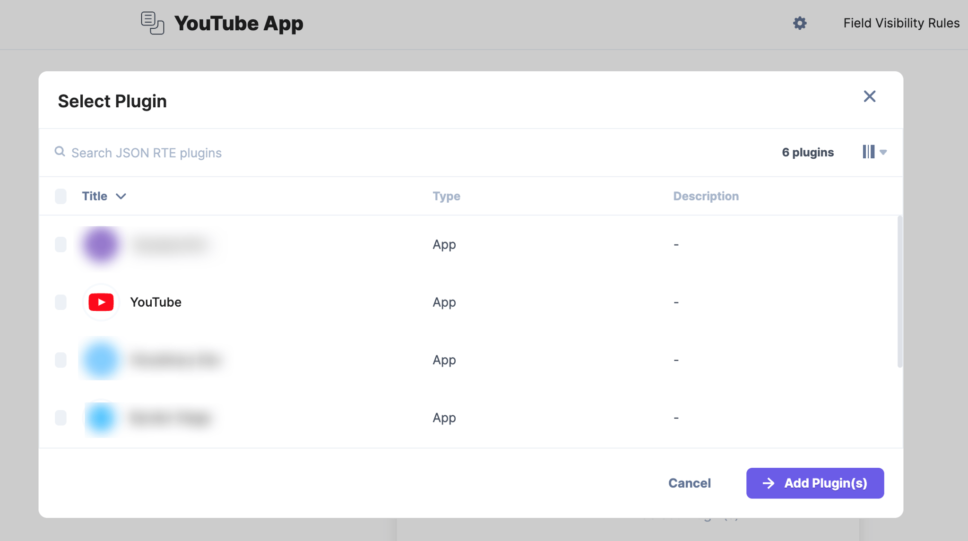Check the box for the purple-icon plugin
Viewport: 968px width, 541px height.
coord(60,245)
